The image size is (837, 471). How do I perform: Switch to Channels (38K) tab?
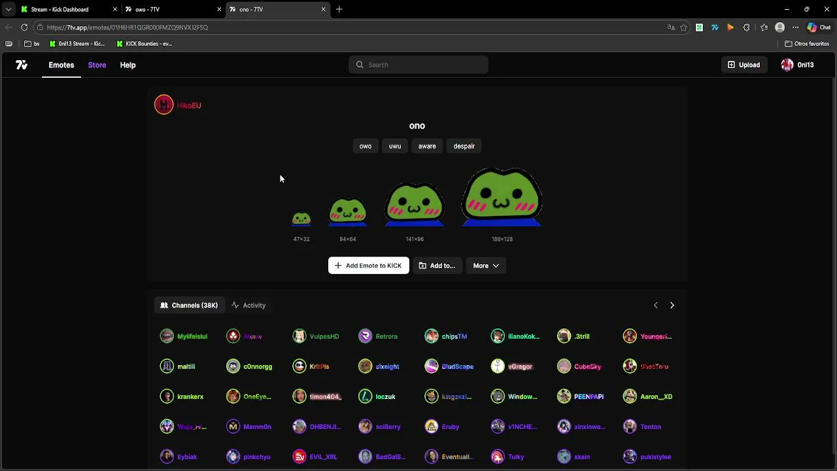pos(189,305)
